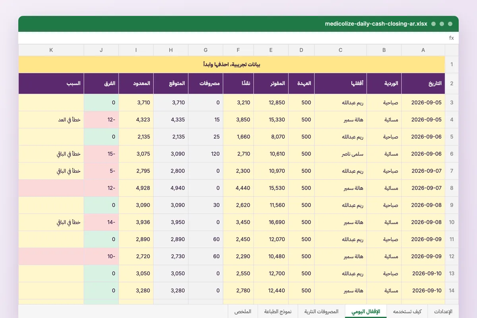
Task: Click the نقدًا header cell
Action: tap(238, 83)
